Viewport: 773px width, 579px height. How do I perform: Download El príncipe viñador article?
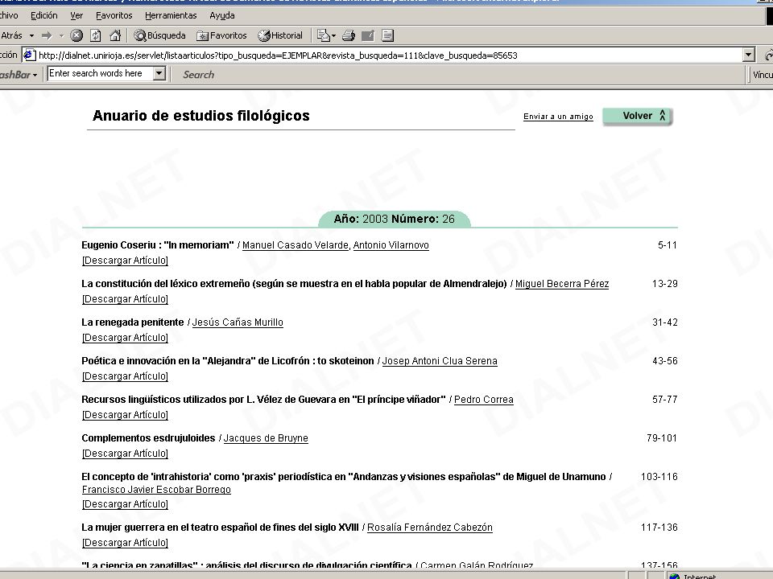[126, 415]
